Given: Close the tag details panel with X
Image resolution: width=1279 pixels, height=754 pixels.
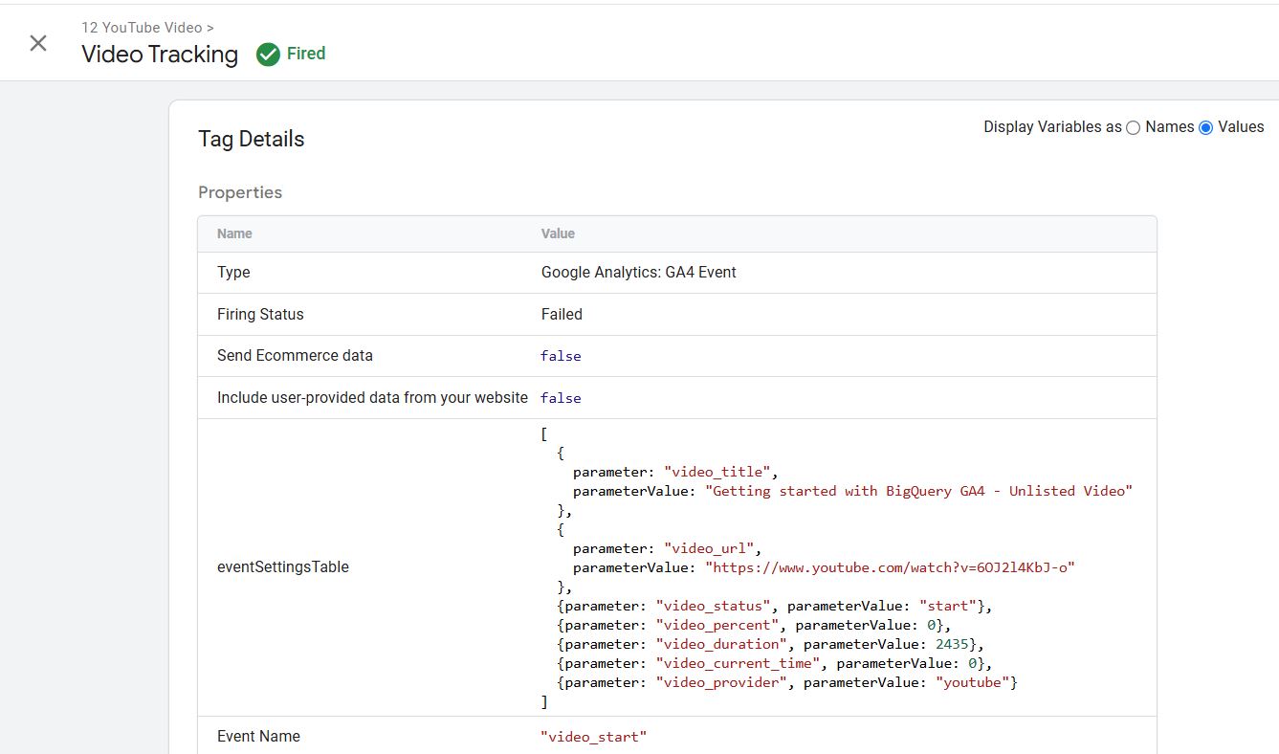Looking at the screenshot, I should click(x=38, y=43).
